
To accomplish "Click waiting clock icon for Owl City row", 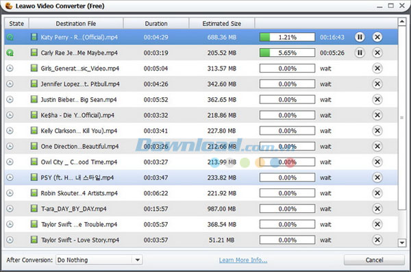I will [x=10, y=162].
